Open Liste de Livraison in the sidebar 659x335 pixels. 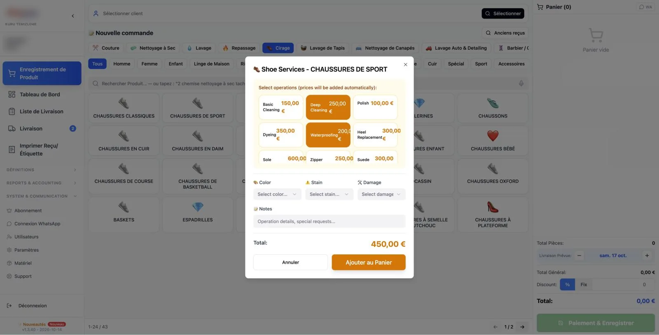(x=42, y=112)
